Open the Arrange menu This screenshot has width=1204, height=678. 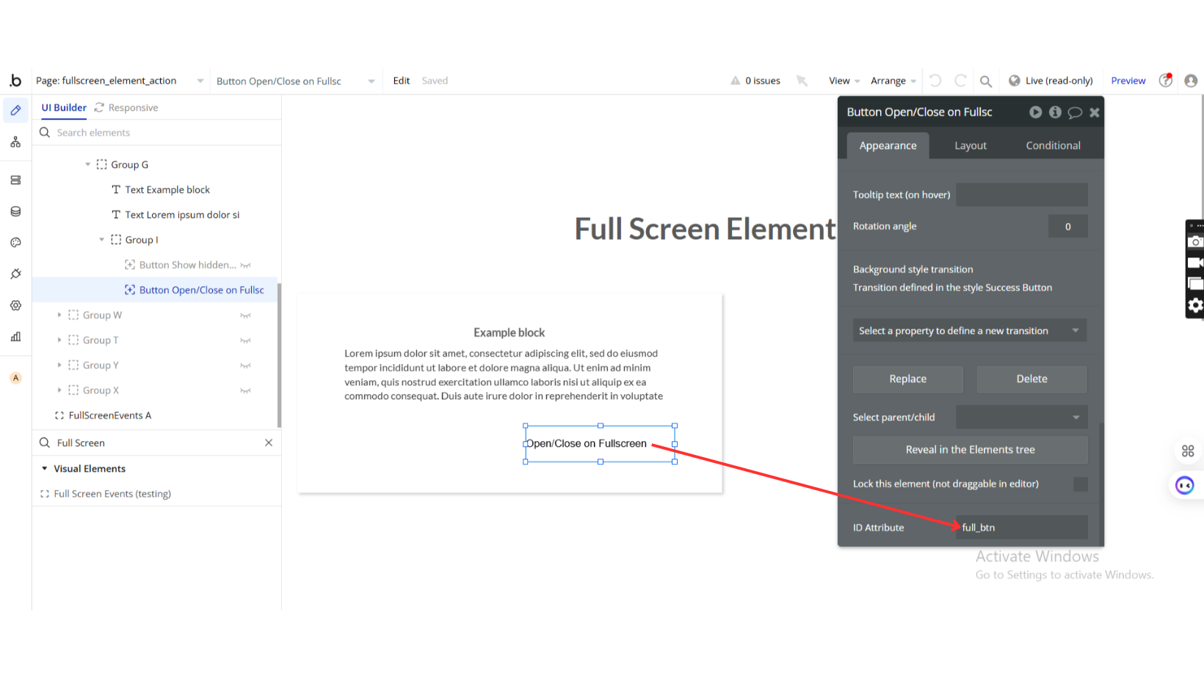coord(893,81)
